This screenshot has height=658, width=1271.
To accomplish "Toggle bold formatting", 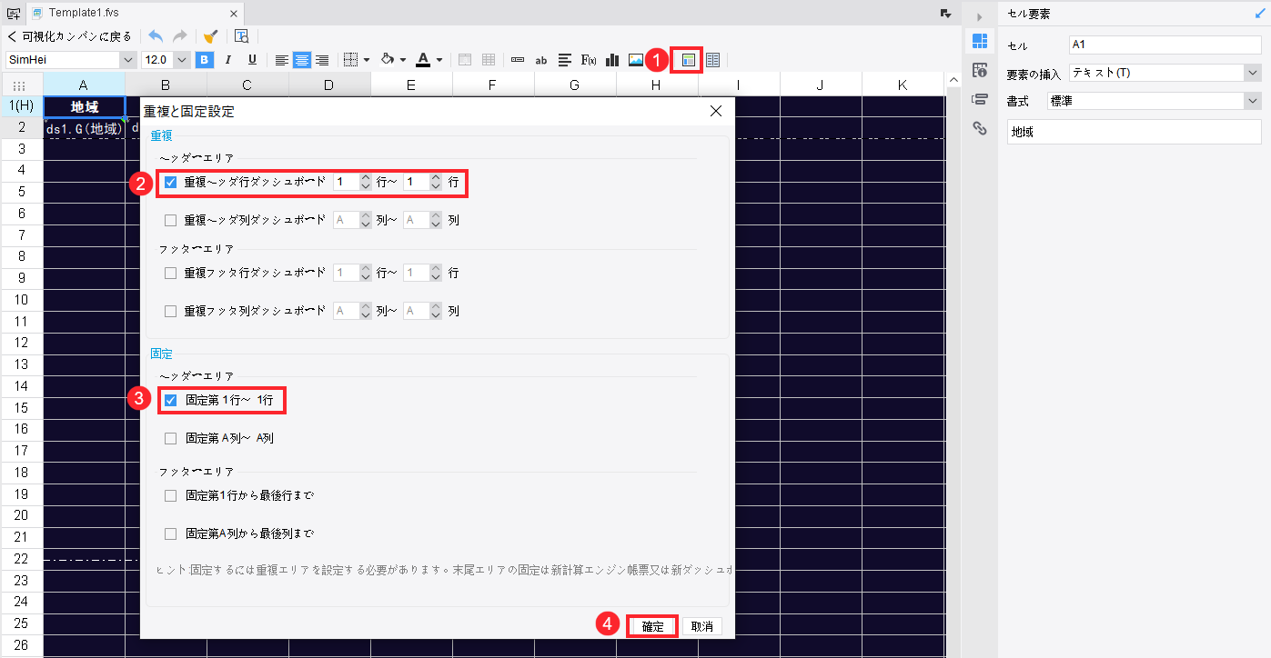I will [205, 60].
